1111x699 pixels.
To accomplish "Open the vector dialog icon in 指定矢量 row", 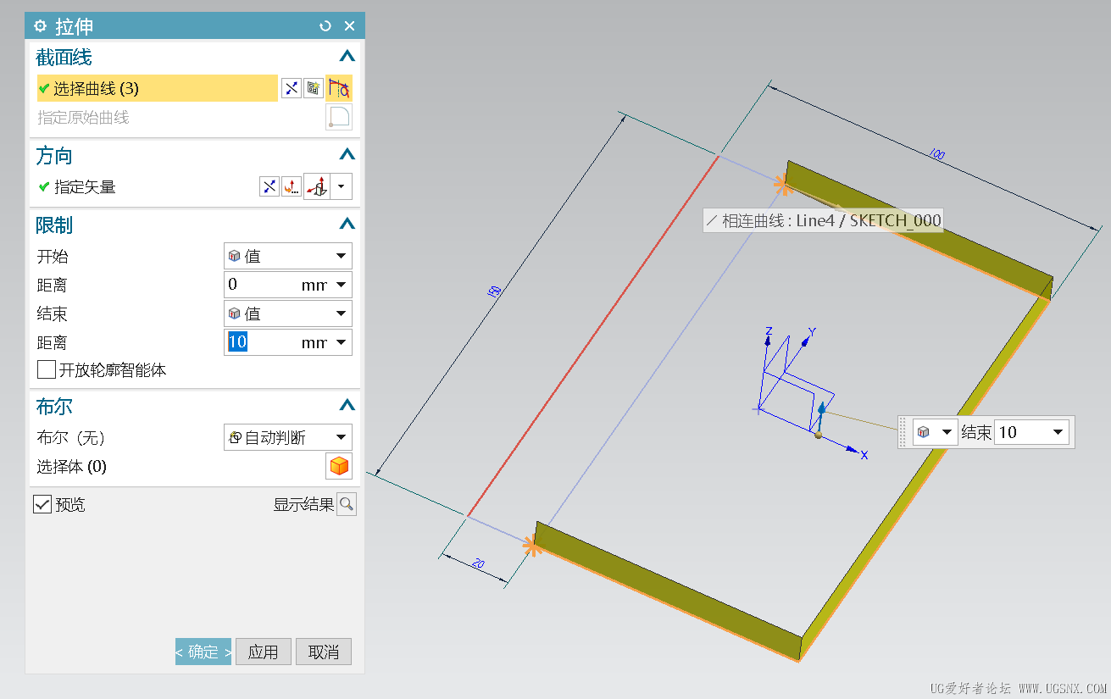I will coord(291,186).
